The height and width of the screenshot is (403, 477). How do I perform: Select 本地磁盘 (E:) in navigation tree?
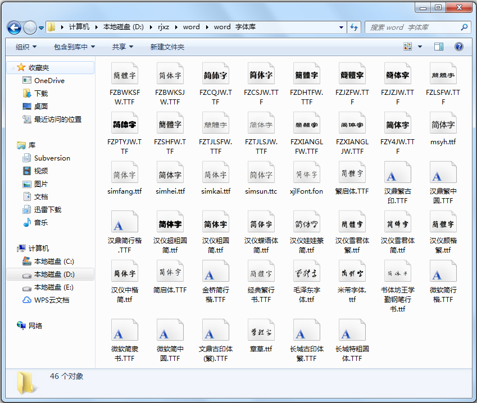click(53, 287)
